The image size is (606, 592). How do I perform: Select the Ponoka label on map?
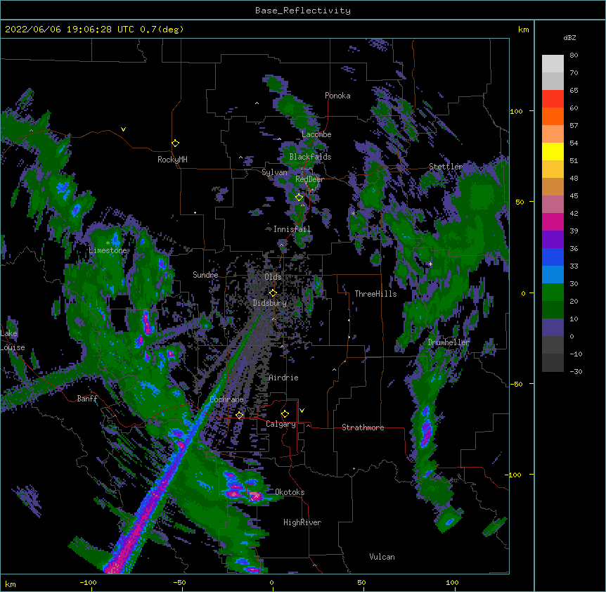click(x=337, y=96)
